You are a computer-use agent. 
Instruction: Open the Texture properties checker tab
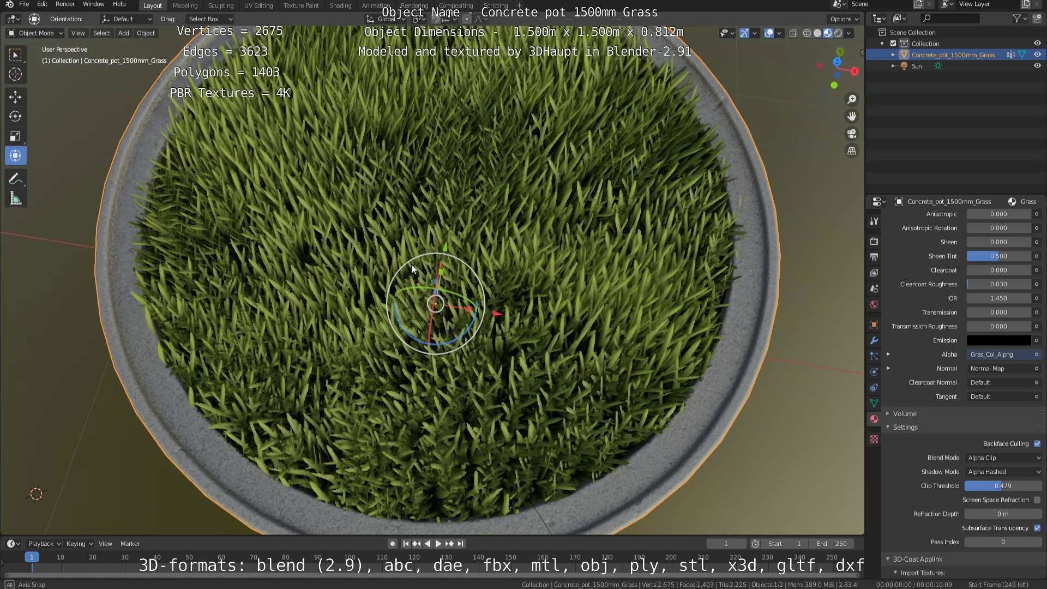point(874,439)
